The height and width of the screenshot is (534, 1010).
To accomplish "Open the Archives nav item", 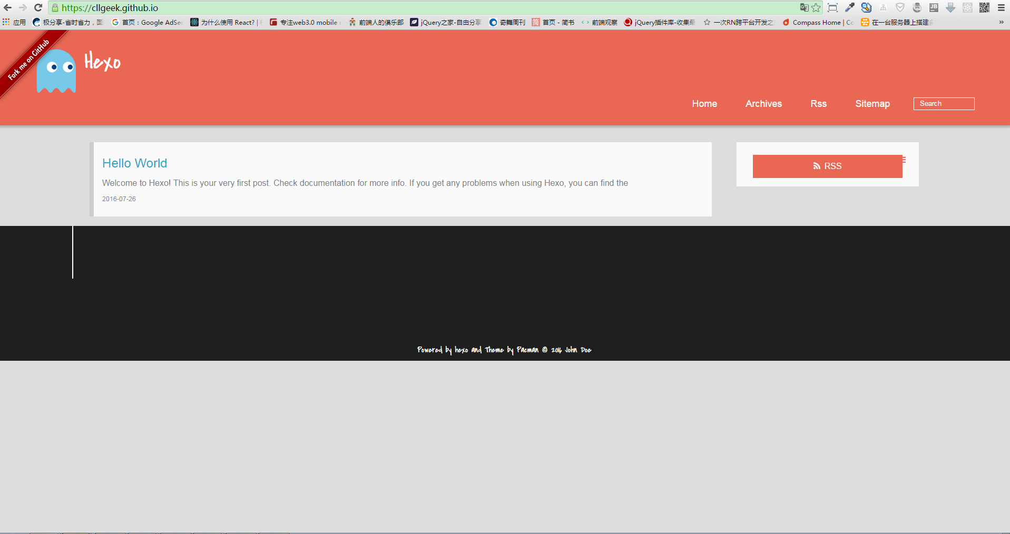I will pyautogui.click(x=763, y=104).
